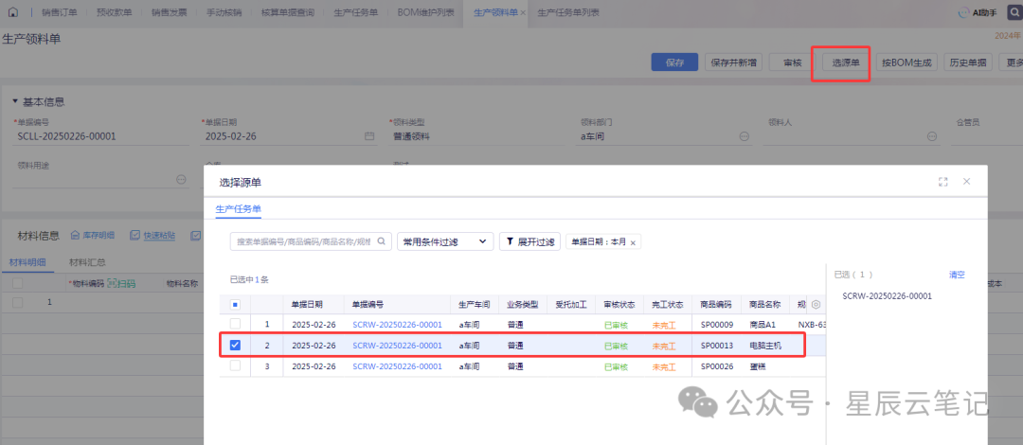The image size is (1023, 445).
Task: Switch to 材料汇总 tab
Action: tap(87, 262)
